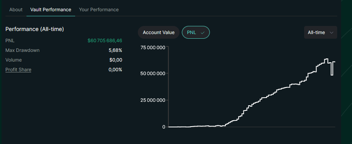Click the Performance (All-time) heading
352x144 pixels.
tap(35, 29)
